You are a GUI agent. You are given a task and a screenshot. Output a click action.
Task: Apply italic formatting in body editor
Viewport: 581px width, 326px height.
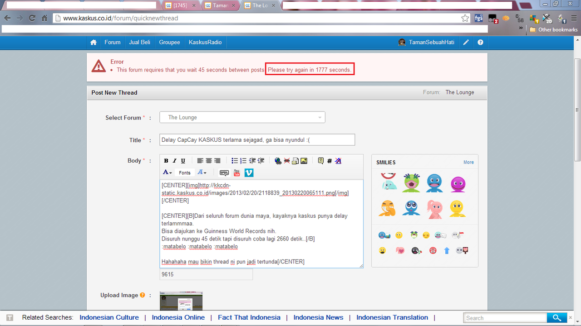click(174, 161)
